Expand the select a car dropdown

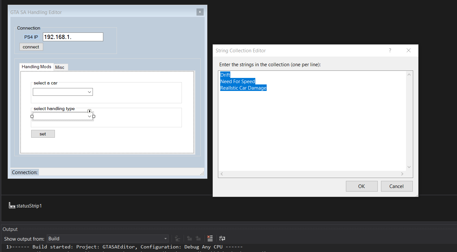[x=89, y=92]
